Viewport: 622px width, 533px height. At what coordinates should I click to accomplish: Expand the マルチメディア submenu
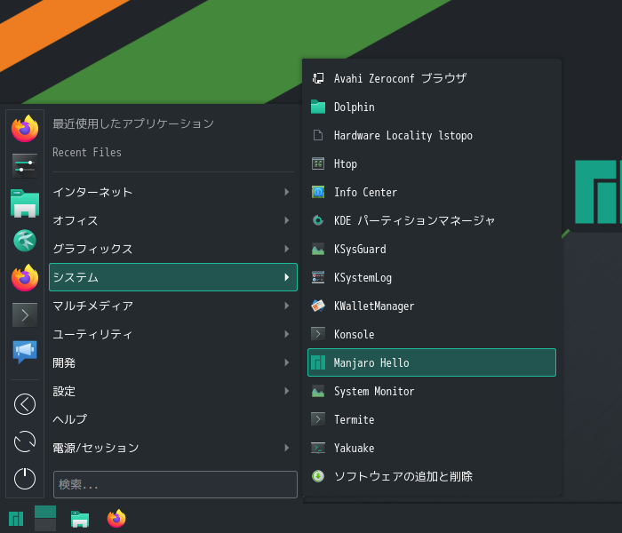[x=173, y=306]
